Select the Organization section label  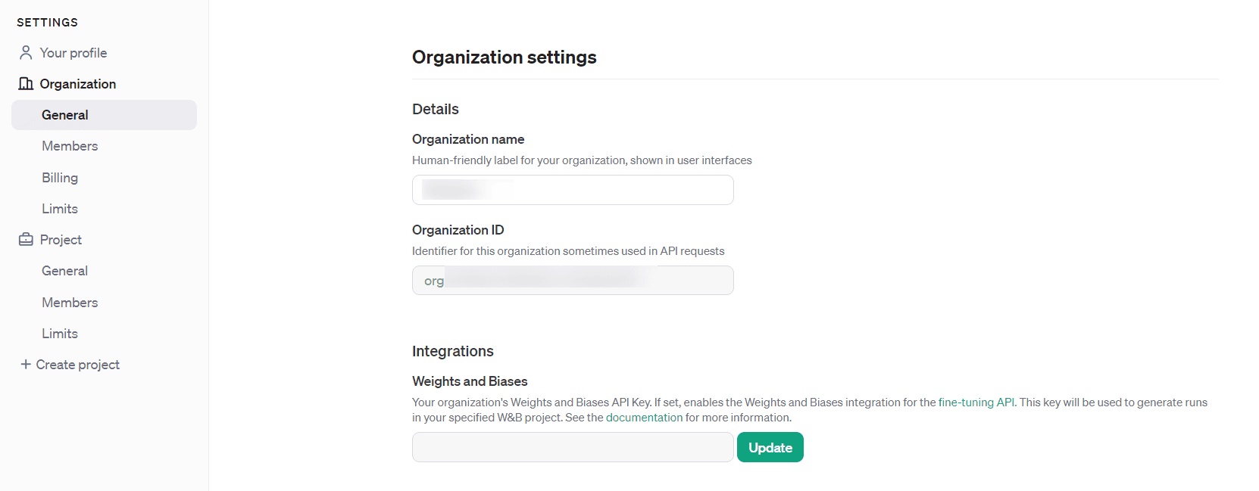(77, 84)
